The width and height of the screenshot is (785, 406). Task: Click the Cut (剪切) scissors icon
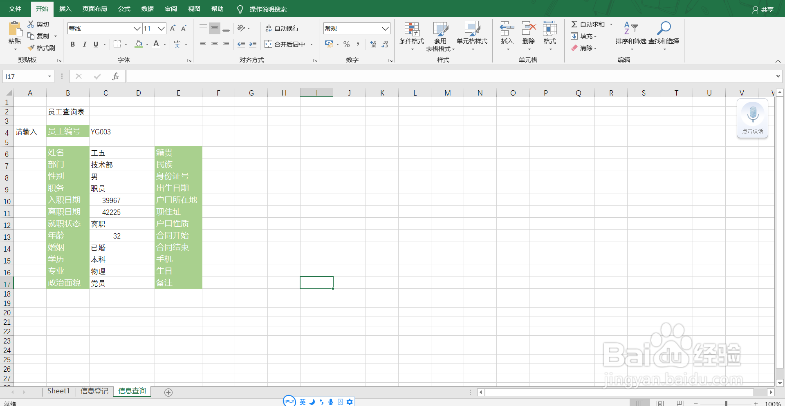(31, 24)
